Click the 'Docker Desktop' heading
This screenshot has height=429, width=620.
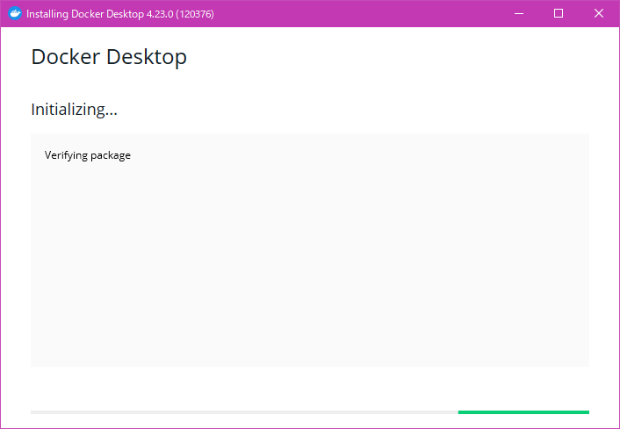(109, 57)
